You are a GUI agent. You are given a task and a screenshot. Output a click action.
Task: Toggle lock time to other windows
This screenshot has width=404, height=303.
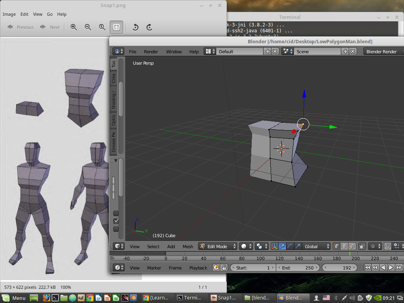click(224, 268)
